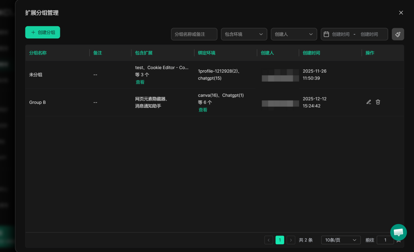
Task: Click 查看 link in 未分组 row
Action: point(140,82)
